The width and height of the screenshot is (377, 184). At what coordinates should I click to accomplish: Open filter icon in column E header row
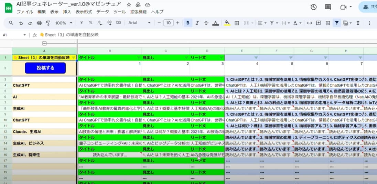pos(256,58)
